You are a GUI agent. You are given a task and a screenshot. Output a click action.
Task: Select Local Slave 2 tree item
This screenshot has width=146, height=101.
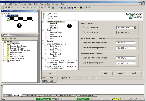[55, 50]
